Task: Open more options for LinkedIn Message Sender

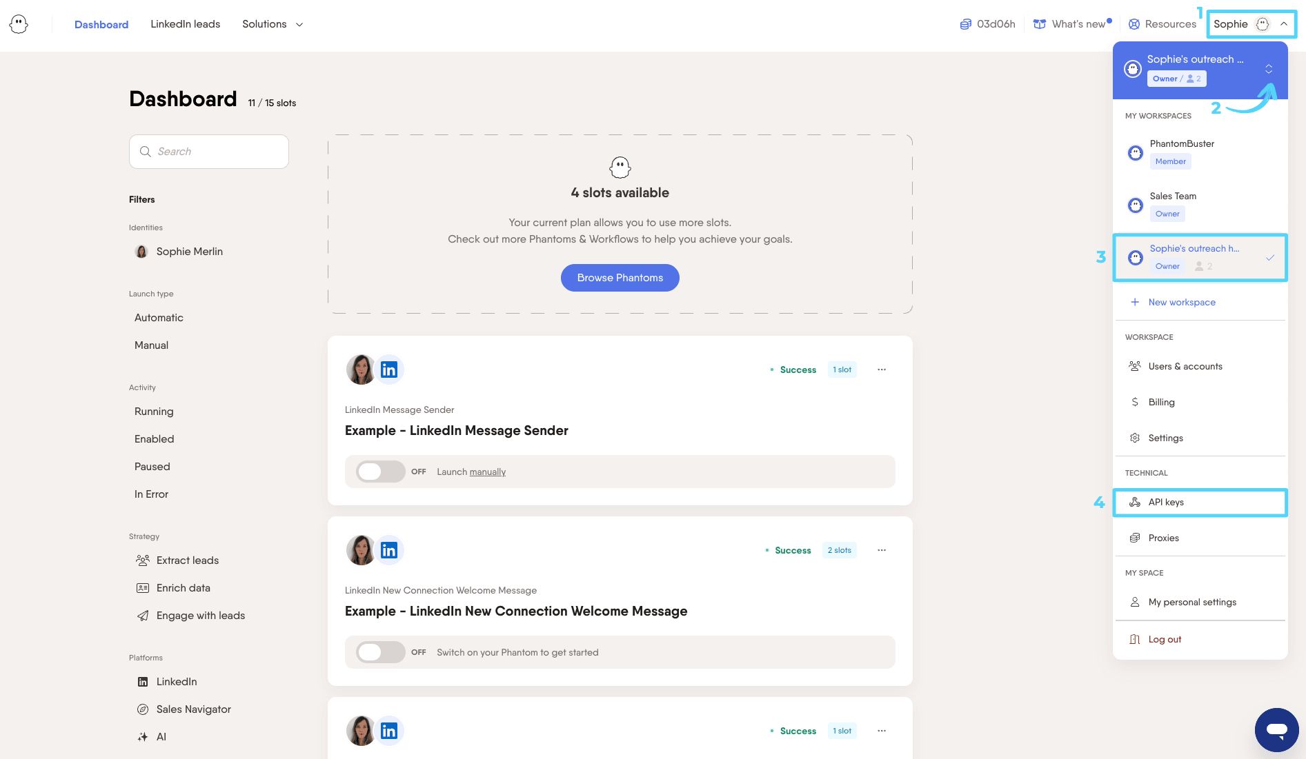Action: coord(882,370)
